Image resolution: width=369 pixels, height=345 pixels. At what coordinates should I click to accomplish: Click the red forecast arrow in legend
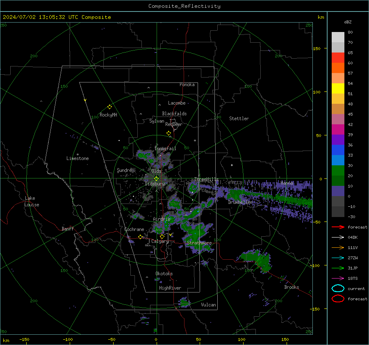click(338, 227)
